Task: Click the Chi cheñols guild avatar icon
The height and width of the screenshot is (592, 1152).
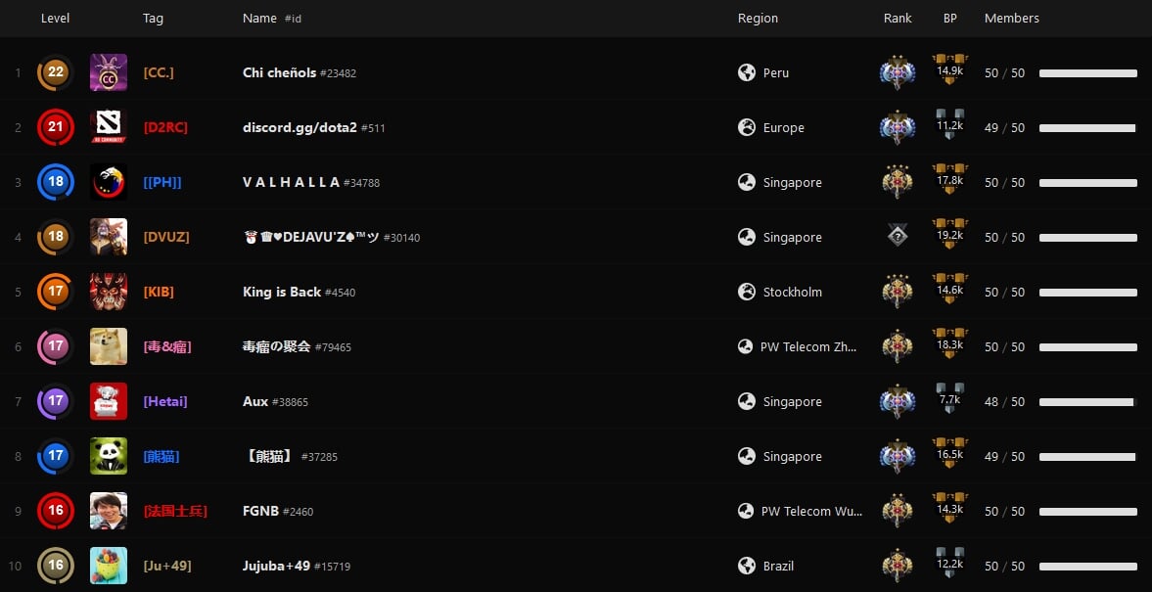Action: [109, 72]
